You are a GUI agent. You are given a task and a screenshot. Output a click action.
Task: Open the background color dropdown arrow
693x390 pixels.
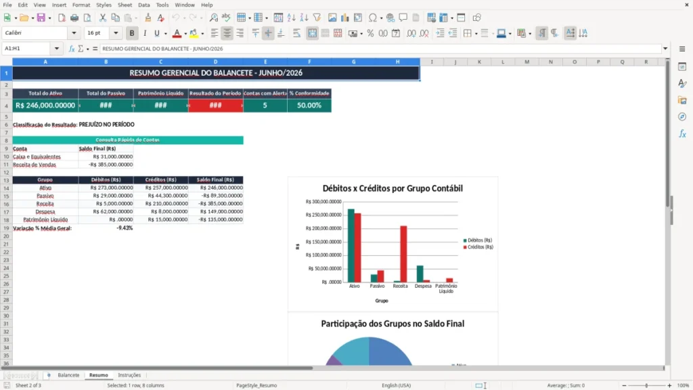click(x=202, y=34)
